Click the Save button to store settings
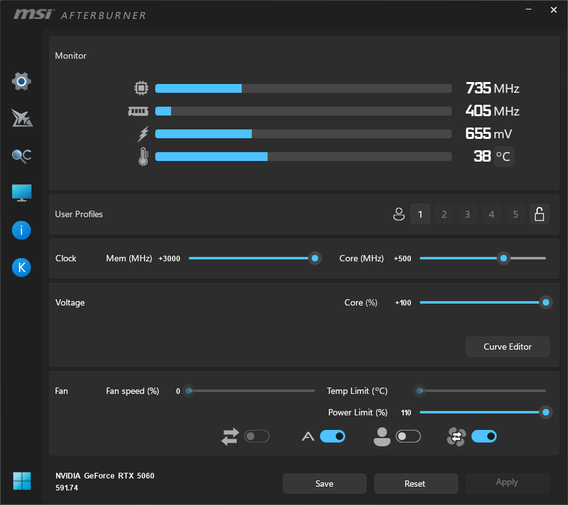 pyautogui.click(x=324, y=484)
